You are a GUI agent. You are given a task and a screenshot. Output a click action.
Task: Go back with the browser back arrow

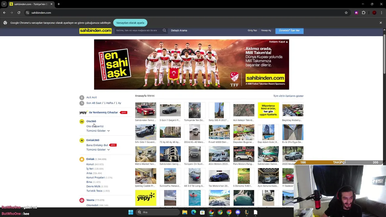tap(4, 13)
